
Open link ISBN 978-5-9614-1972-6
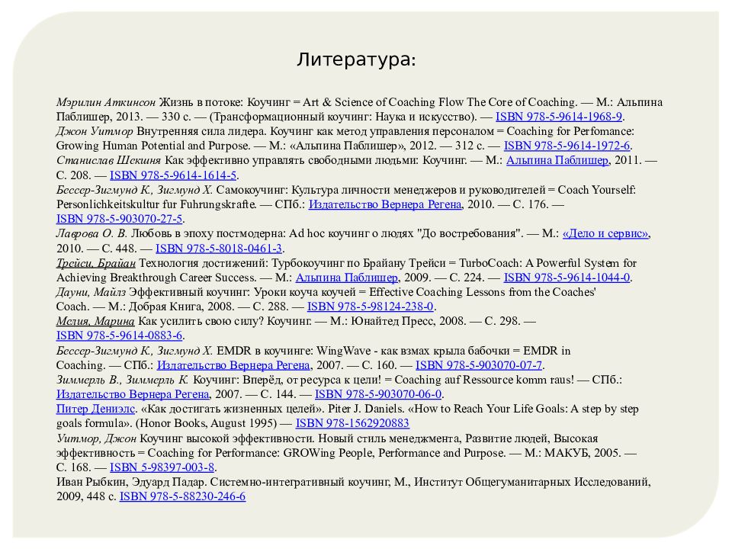point(567,146)
